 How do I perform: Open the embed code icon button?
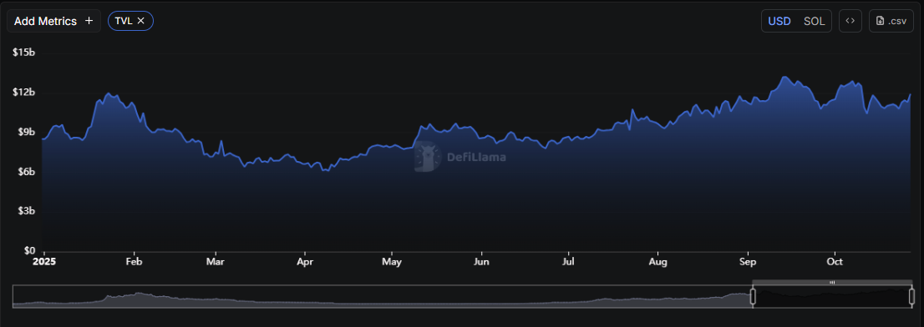pyautogui.click(x=850, y=21)
